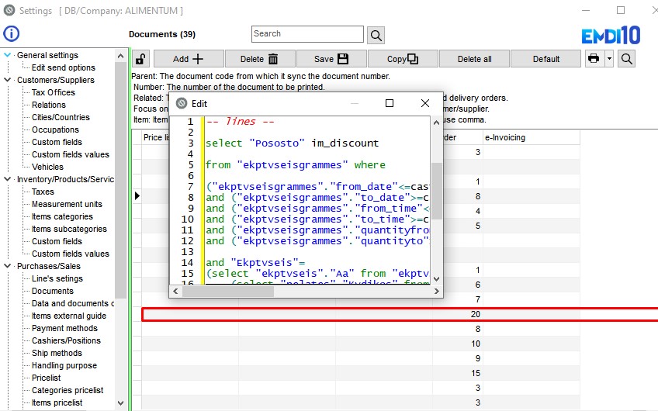Click the printer icon

click(594, 59)
